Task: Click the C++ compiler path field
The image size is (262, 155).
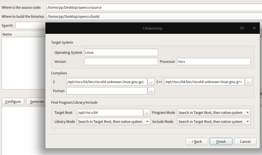Action: coord(204,82)
